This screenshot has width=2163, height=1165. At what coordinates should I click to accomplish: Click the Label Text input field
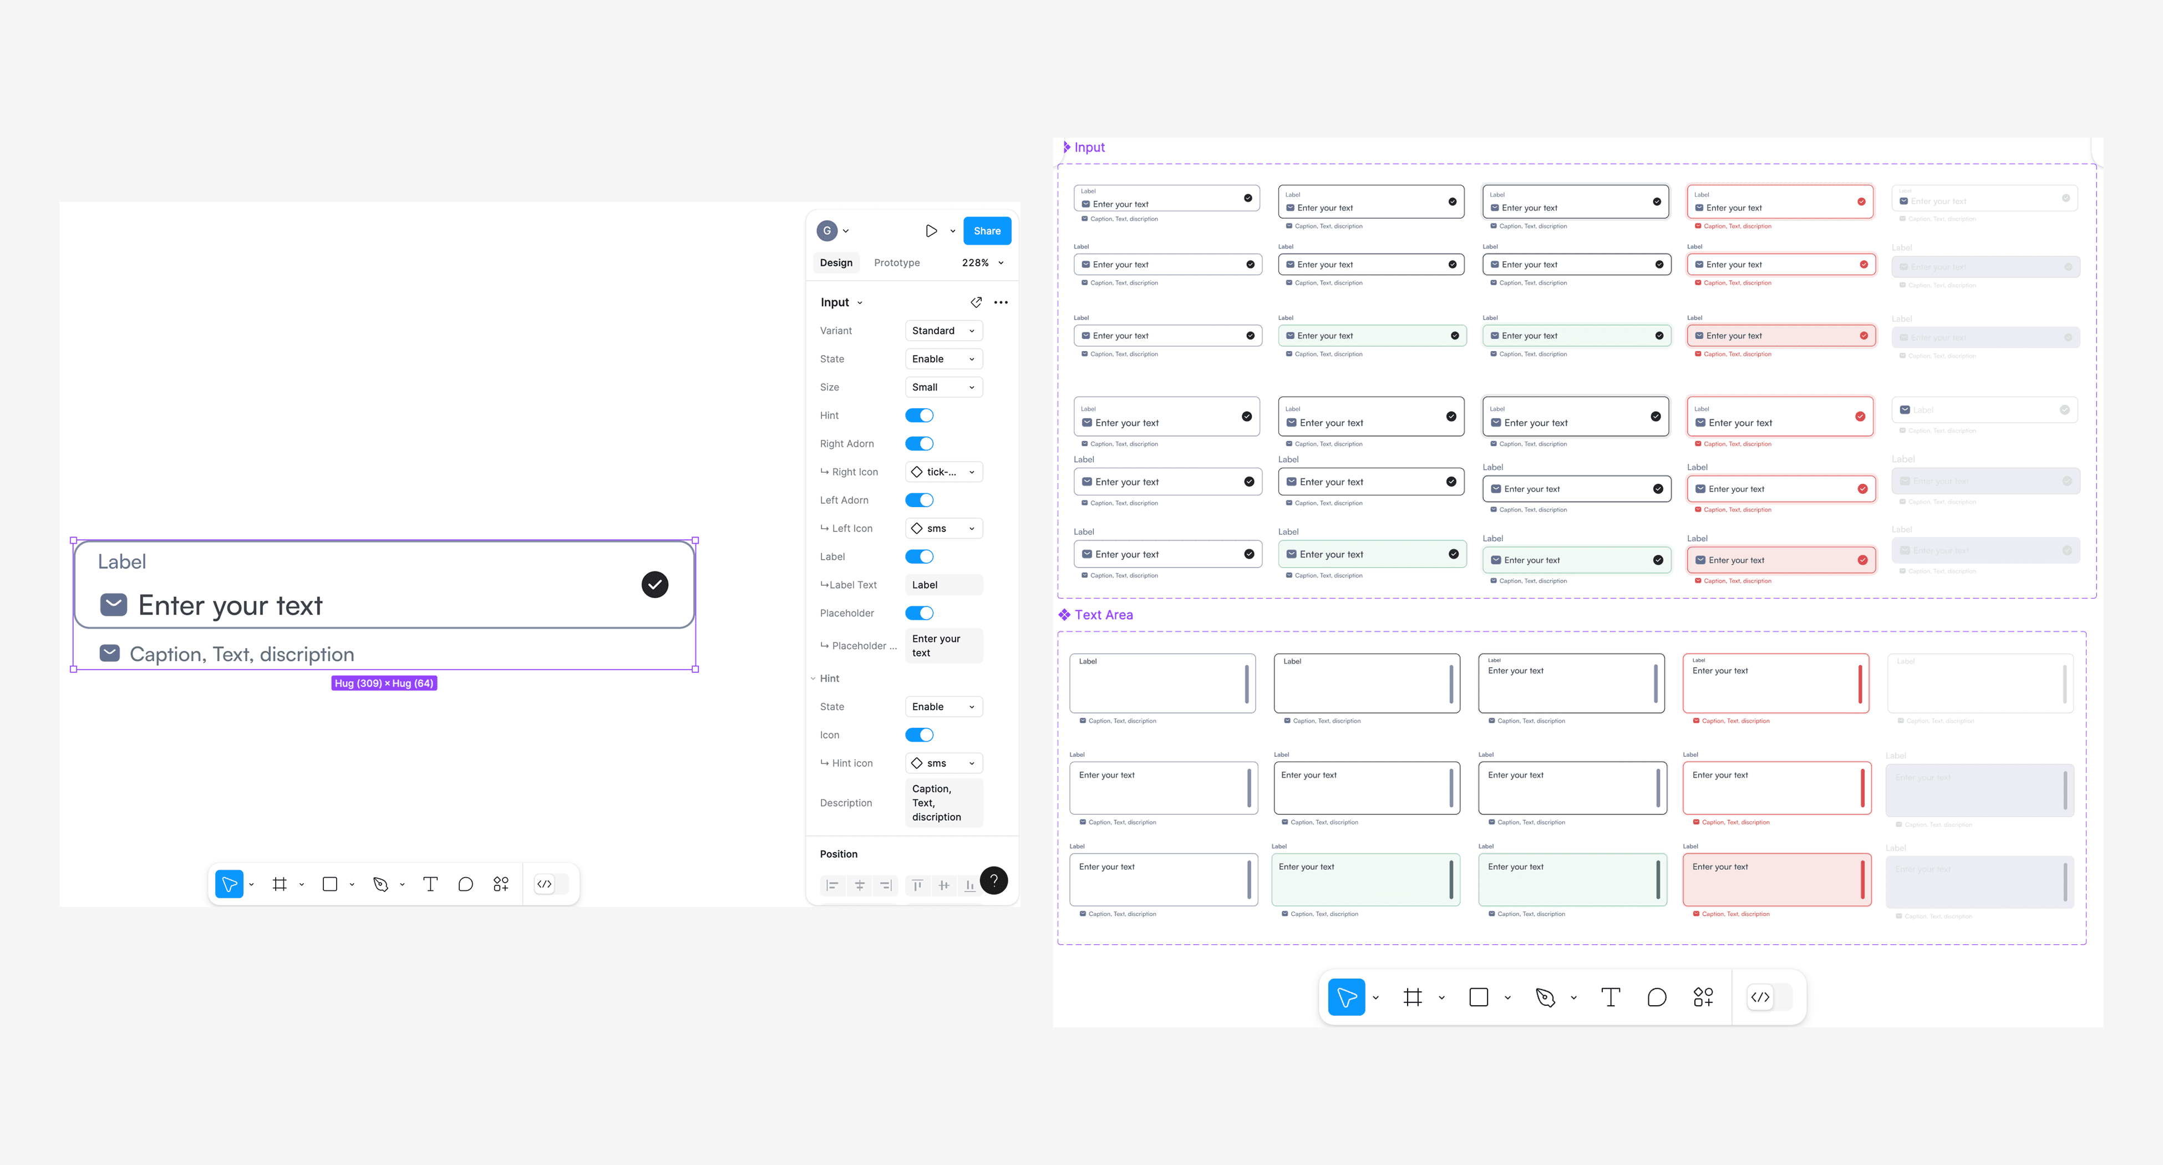coord(943,585)
